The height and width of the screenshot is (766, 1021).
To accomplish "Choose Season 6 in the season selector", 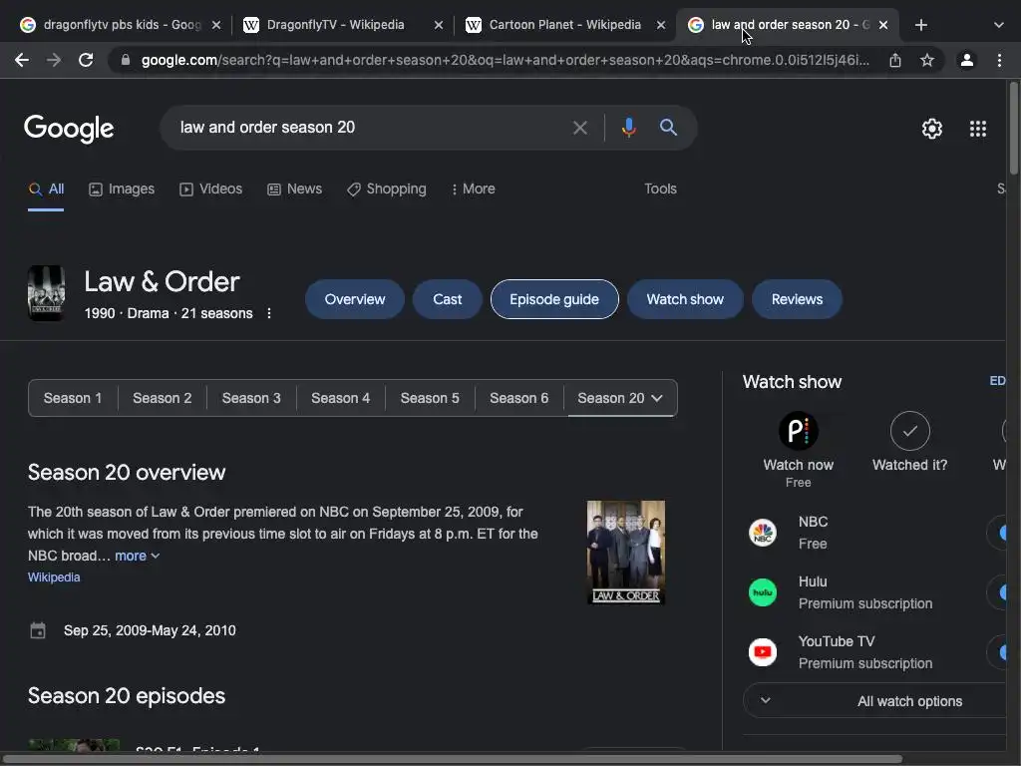I will [518, 398].
